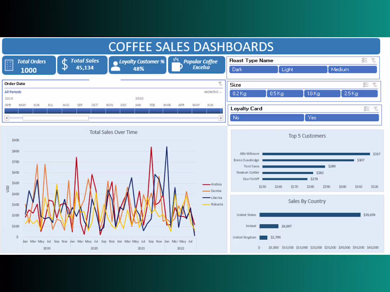Click the Liberica legend entry
The height and width of the screenshot is (292, 390).
coord(212,197)
